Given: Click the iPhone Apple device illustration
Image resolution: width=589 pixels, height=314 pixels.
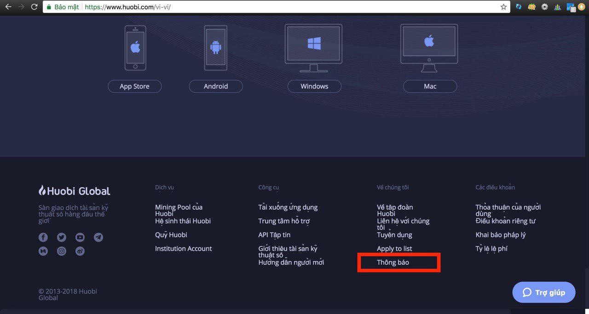Looking at the screenshot, I should 135,48.
